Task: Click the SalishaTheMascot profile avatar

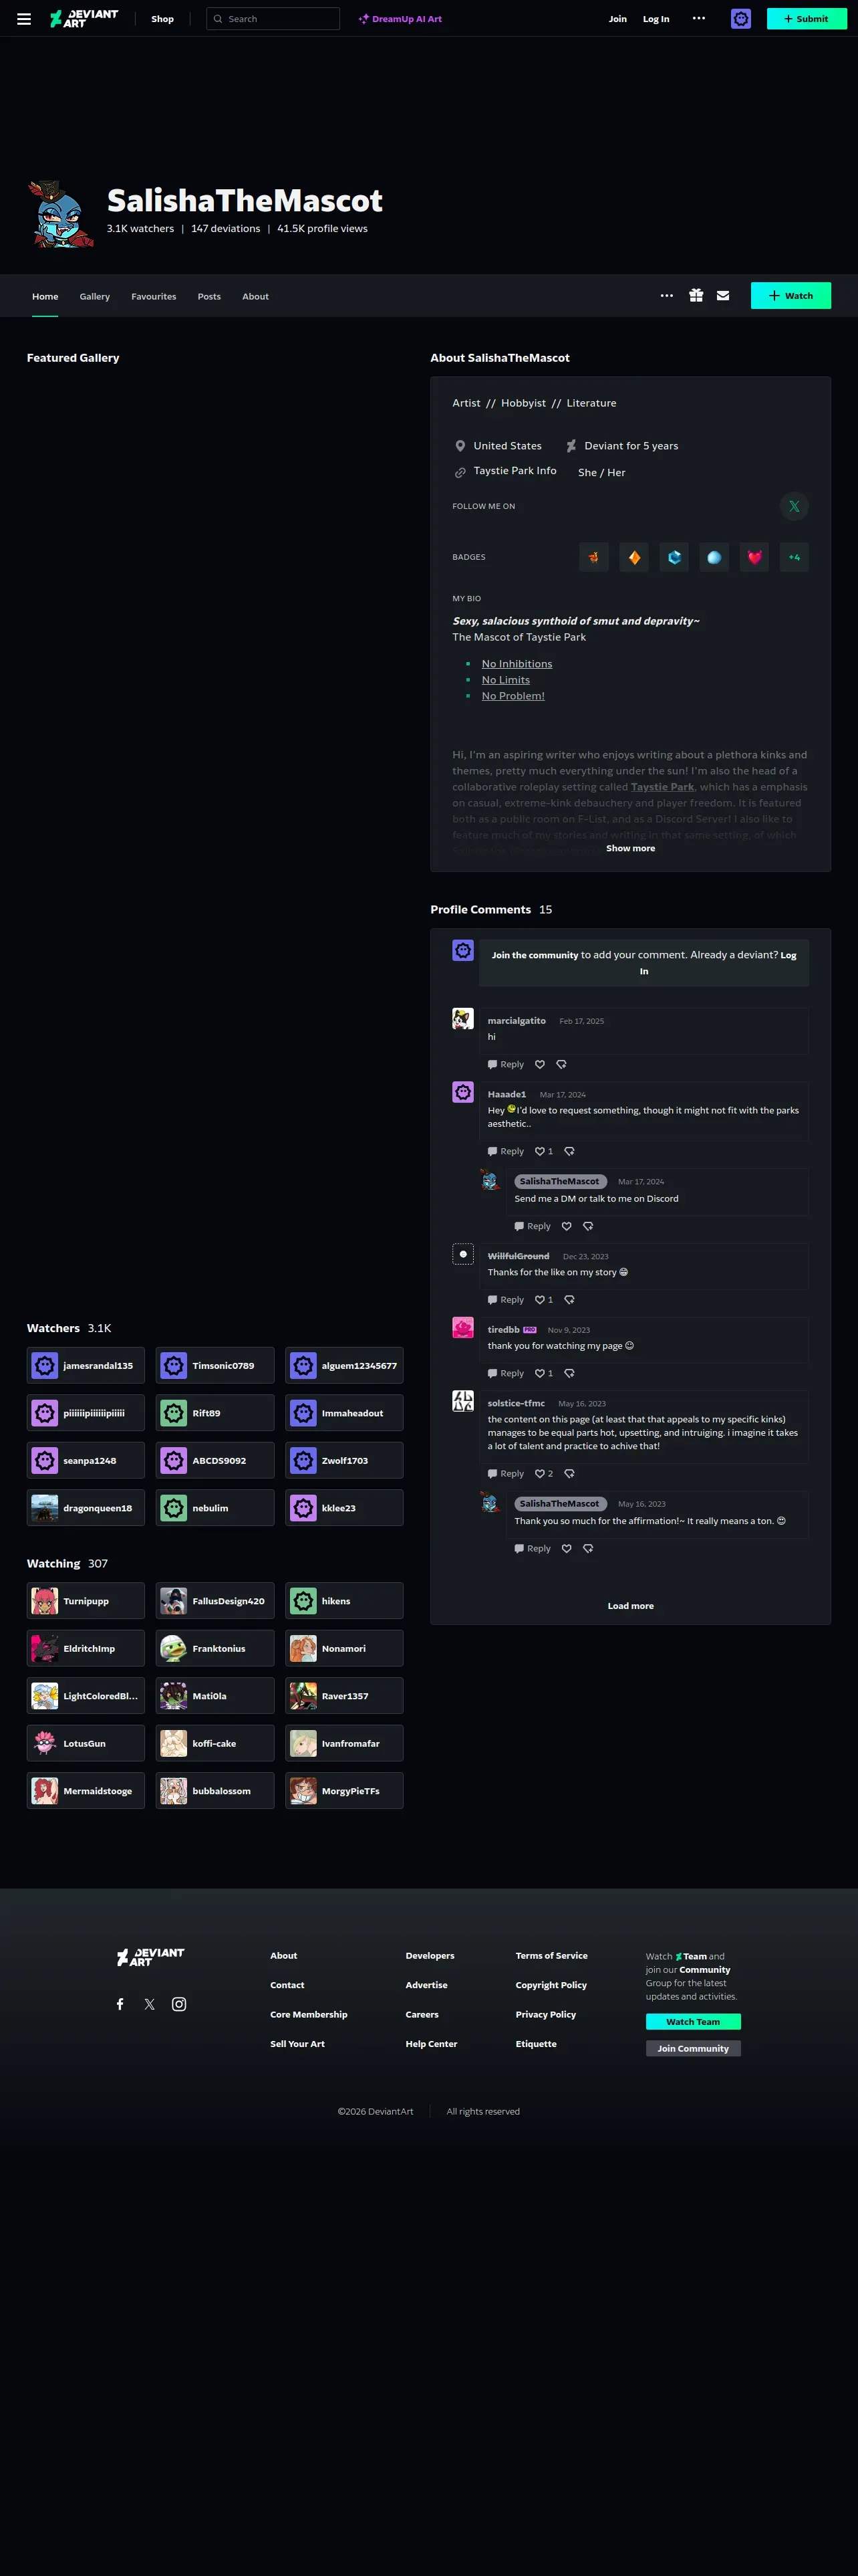Action: (61, 214)
